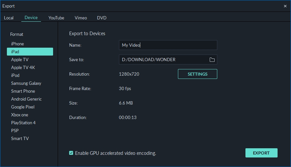Pick the Google Pixel format
This screenshot has height=167, width=291.
[x=23, y=107]
